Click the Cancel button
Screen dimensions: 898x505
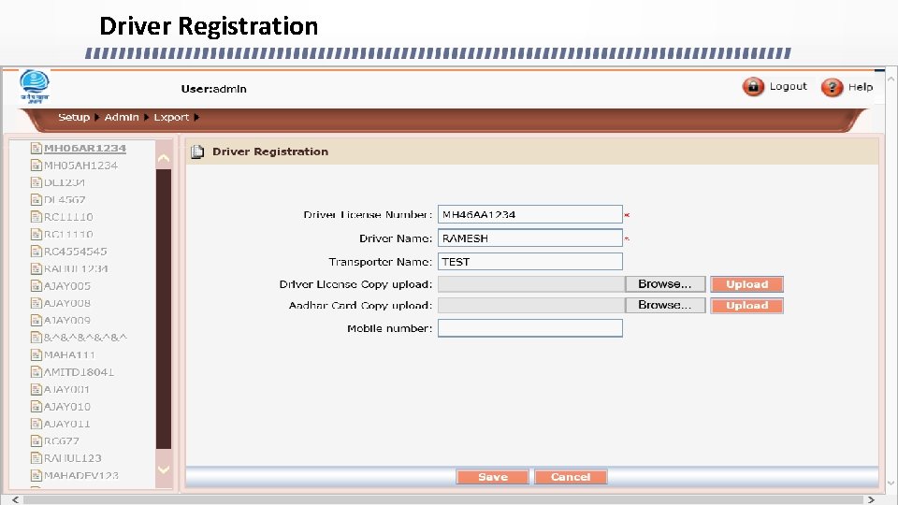pos(571,477)
